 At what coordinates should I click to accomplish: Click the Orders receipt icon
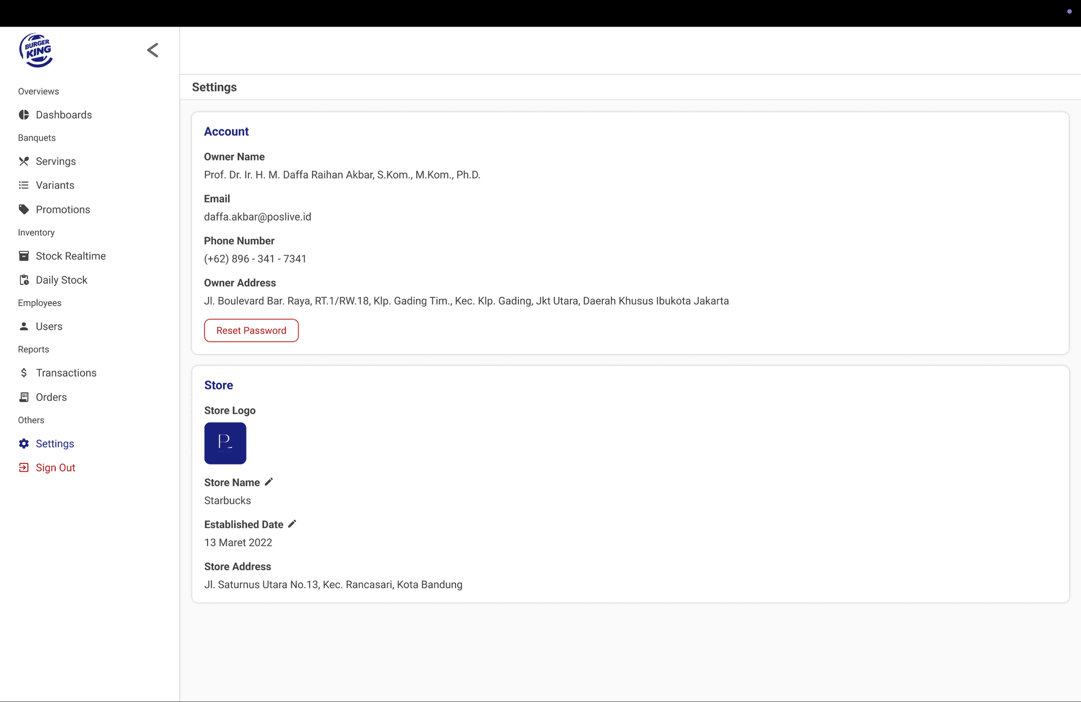24,397
